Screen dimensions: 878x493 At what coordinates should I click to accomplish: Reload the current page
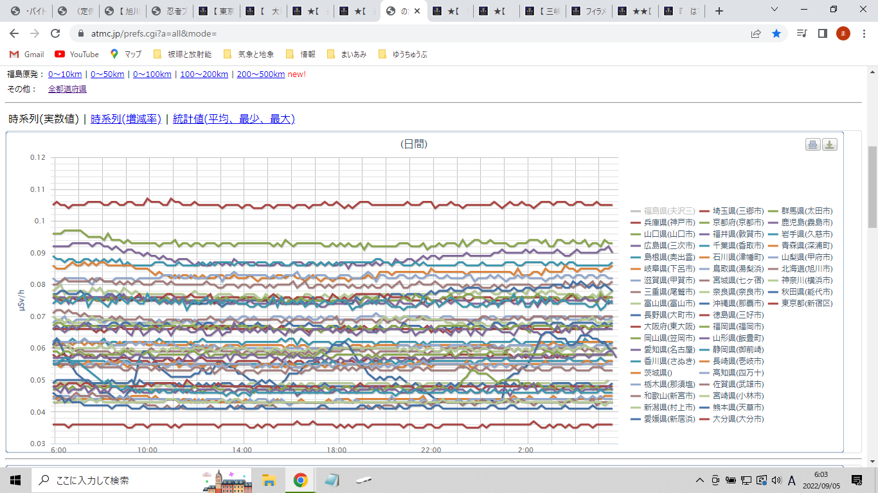click(55, 33)
